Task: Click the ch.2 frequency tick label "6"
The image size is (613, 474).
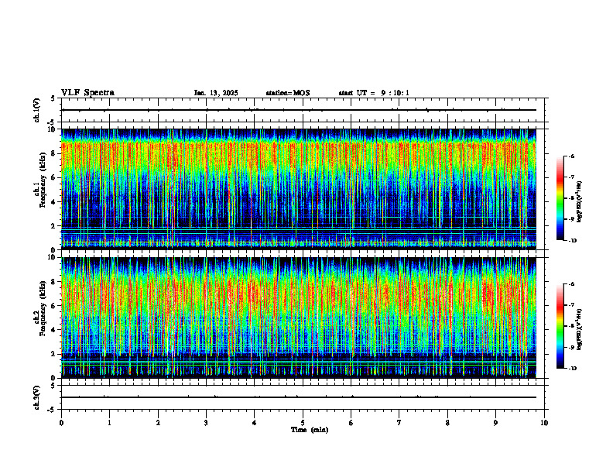Action: point(55,306)
